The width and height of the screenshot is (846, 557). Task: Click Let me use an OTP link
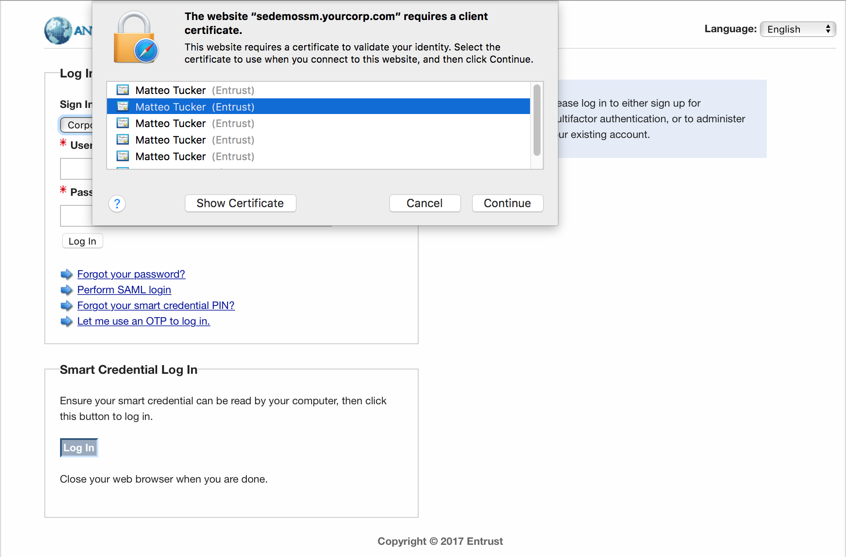pyautogui.click(x=144, y=321)
